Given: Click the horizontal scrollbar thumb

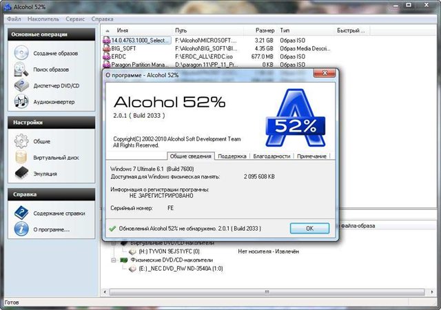Looking at the screenshot, I should coord(267,292).
